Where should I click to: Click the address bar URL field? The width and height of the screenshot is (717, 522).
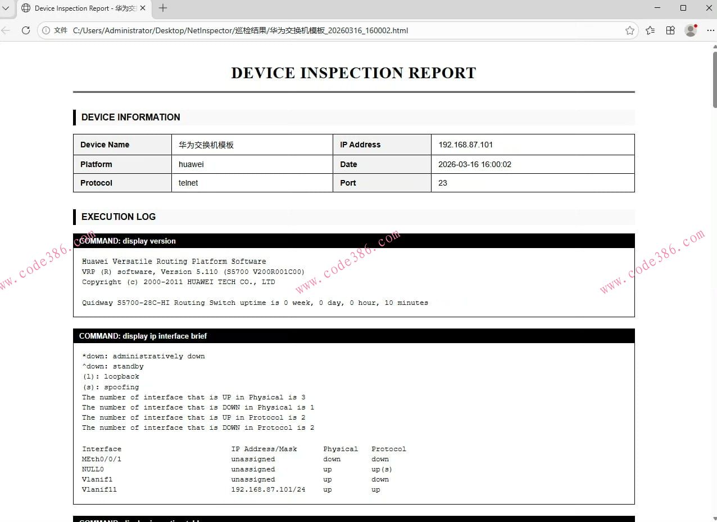point(337,30)
